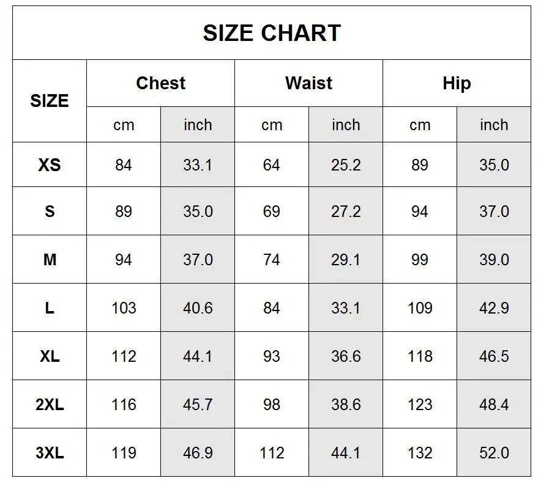Screen dimensions: 560x481
Task: Click the SIZE header cell
Action: tap(50, 101)
